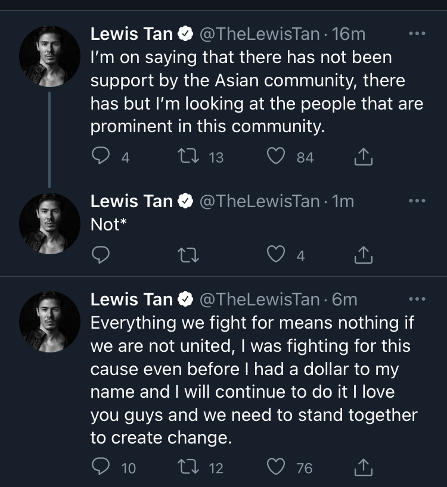This screenshot has height=487, width=447.
Task: Share the 6m "Everything we fight for" tweet
Action: point(363,467)
